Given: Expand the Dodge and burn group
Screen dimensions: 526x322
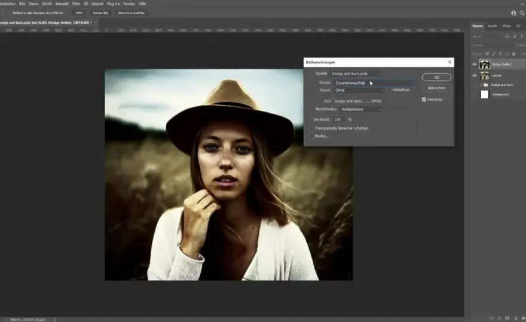Looking at the screenshot, I should pos(481,85).
